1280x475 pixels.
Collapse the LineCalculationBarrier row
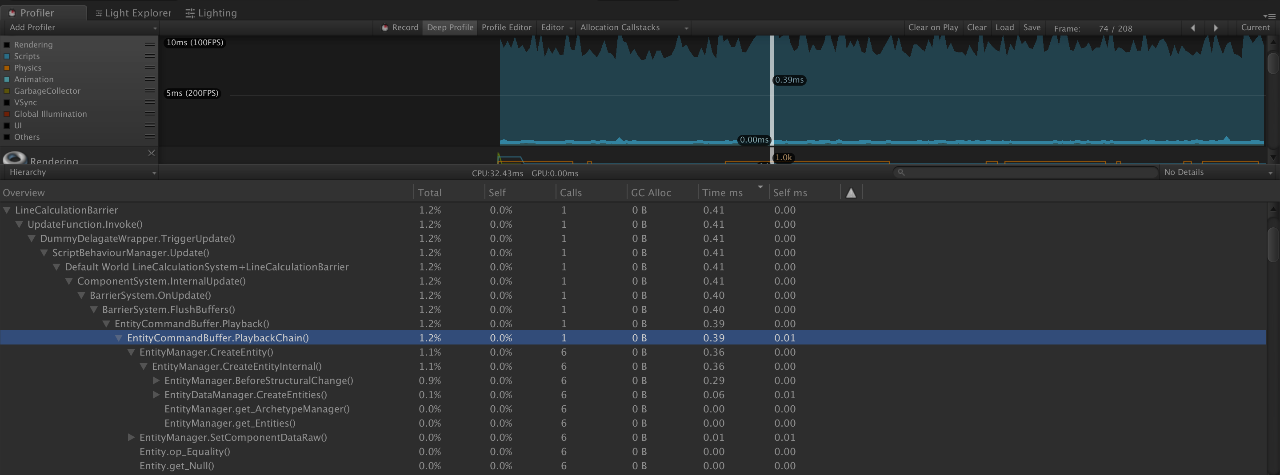[x=7, y=210]
